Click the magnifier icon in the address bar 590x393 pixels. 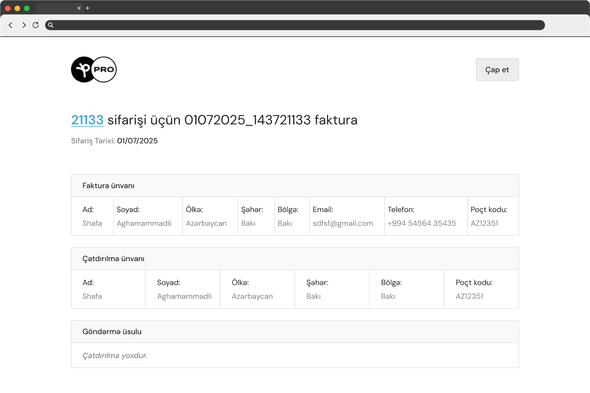[51, 25]
